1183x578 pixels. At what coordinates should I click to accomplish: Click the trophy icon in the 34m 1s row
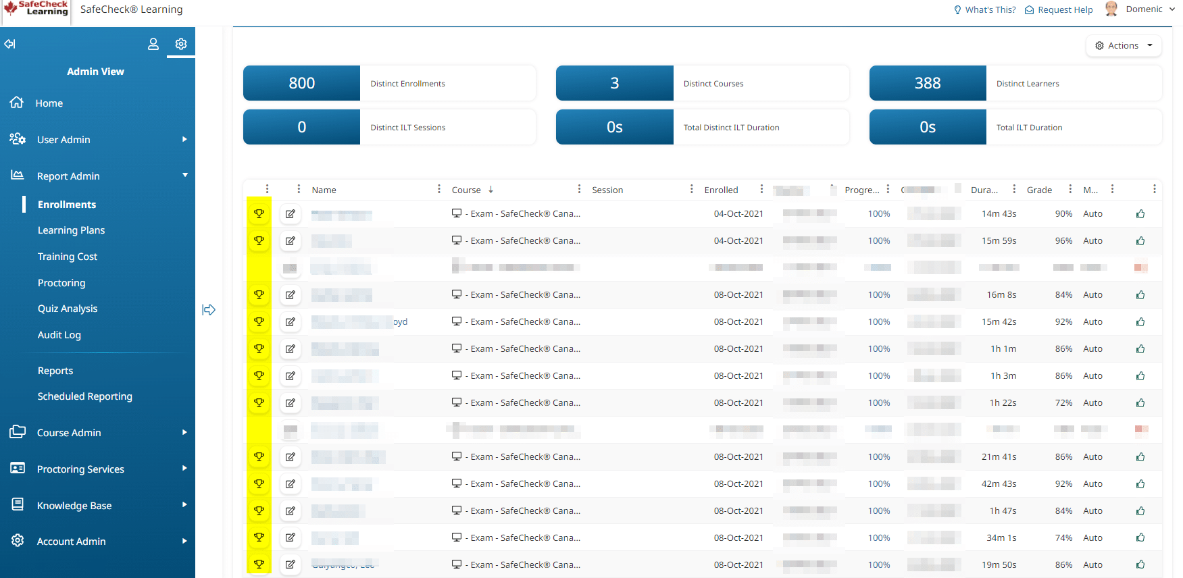[x=259, y=537]
